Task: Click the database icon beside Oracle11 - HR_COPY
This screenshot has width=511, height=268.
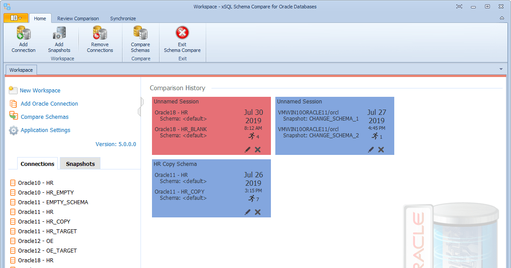Action: [x=13, y=222]
